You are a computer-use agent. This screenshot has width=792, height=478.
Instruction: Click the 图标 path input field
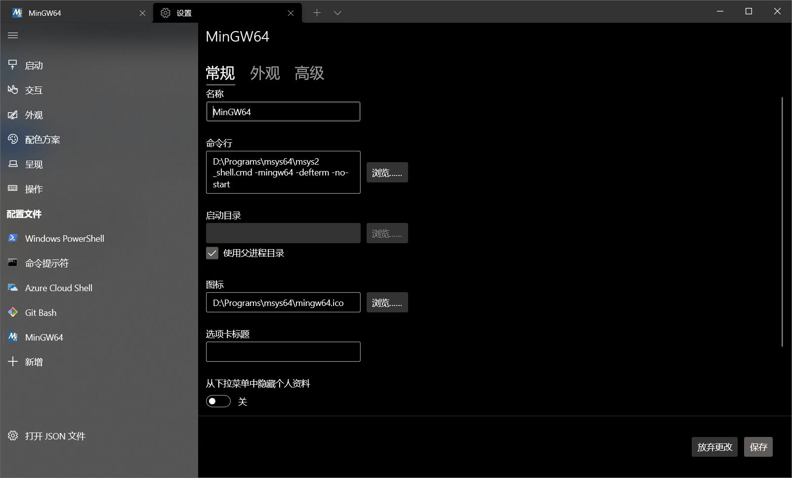pyautogui.click(x=283, y=303)
